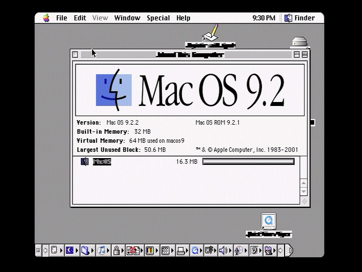Open the rainbow Apple menu
This screenshot has width=362, height=272.
[x=46, y=18]
